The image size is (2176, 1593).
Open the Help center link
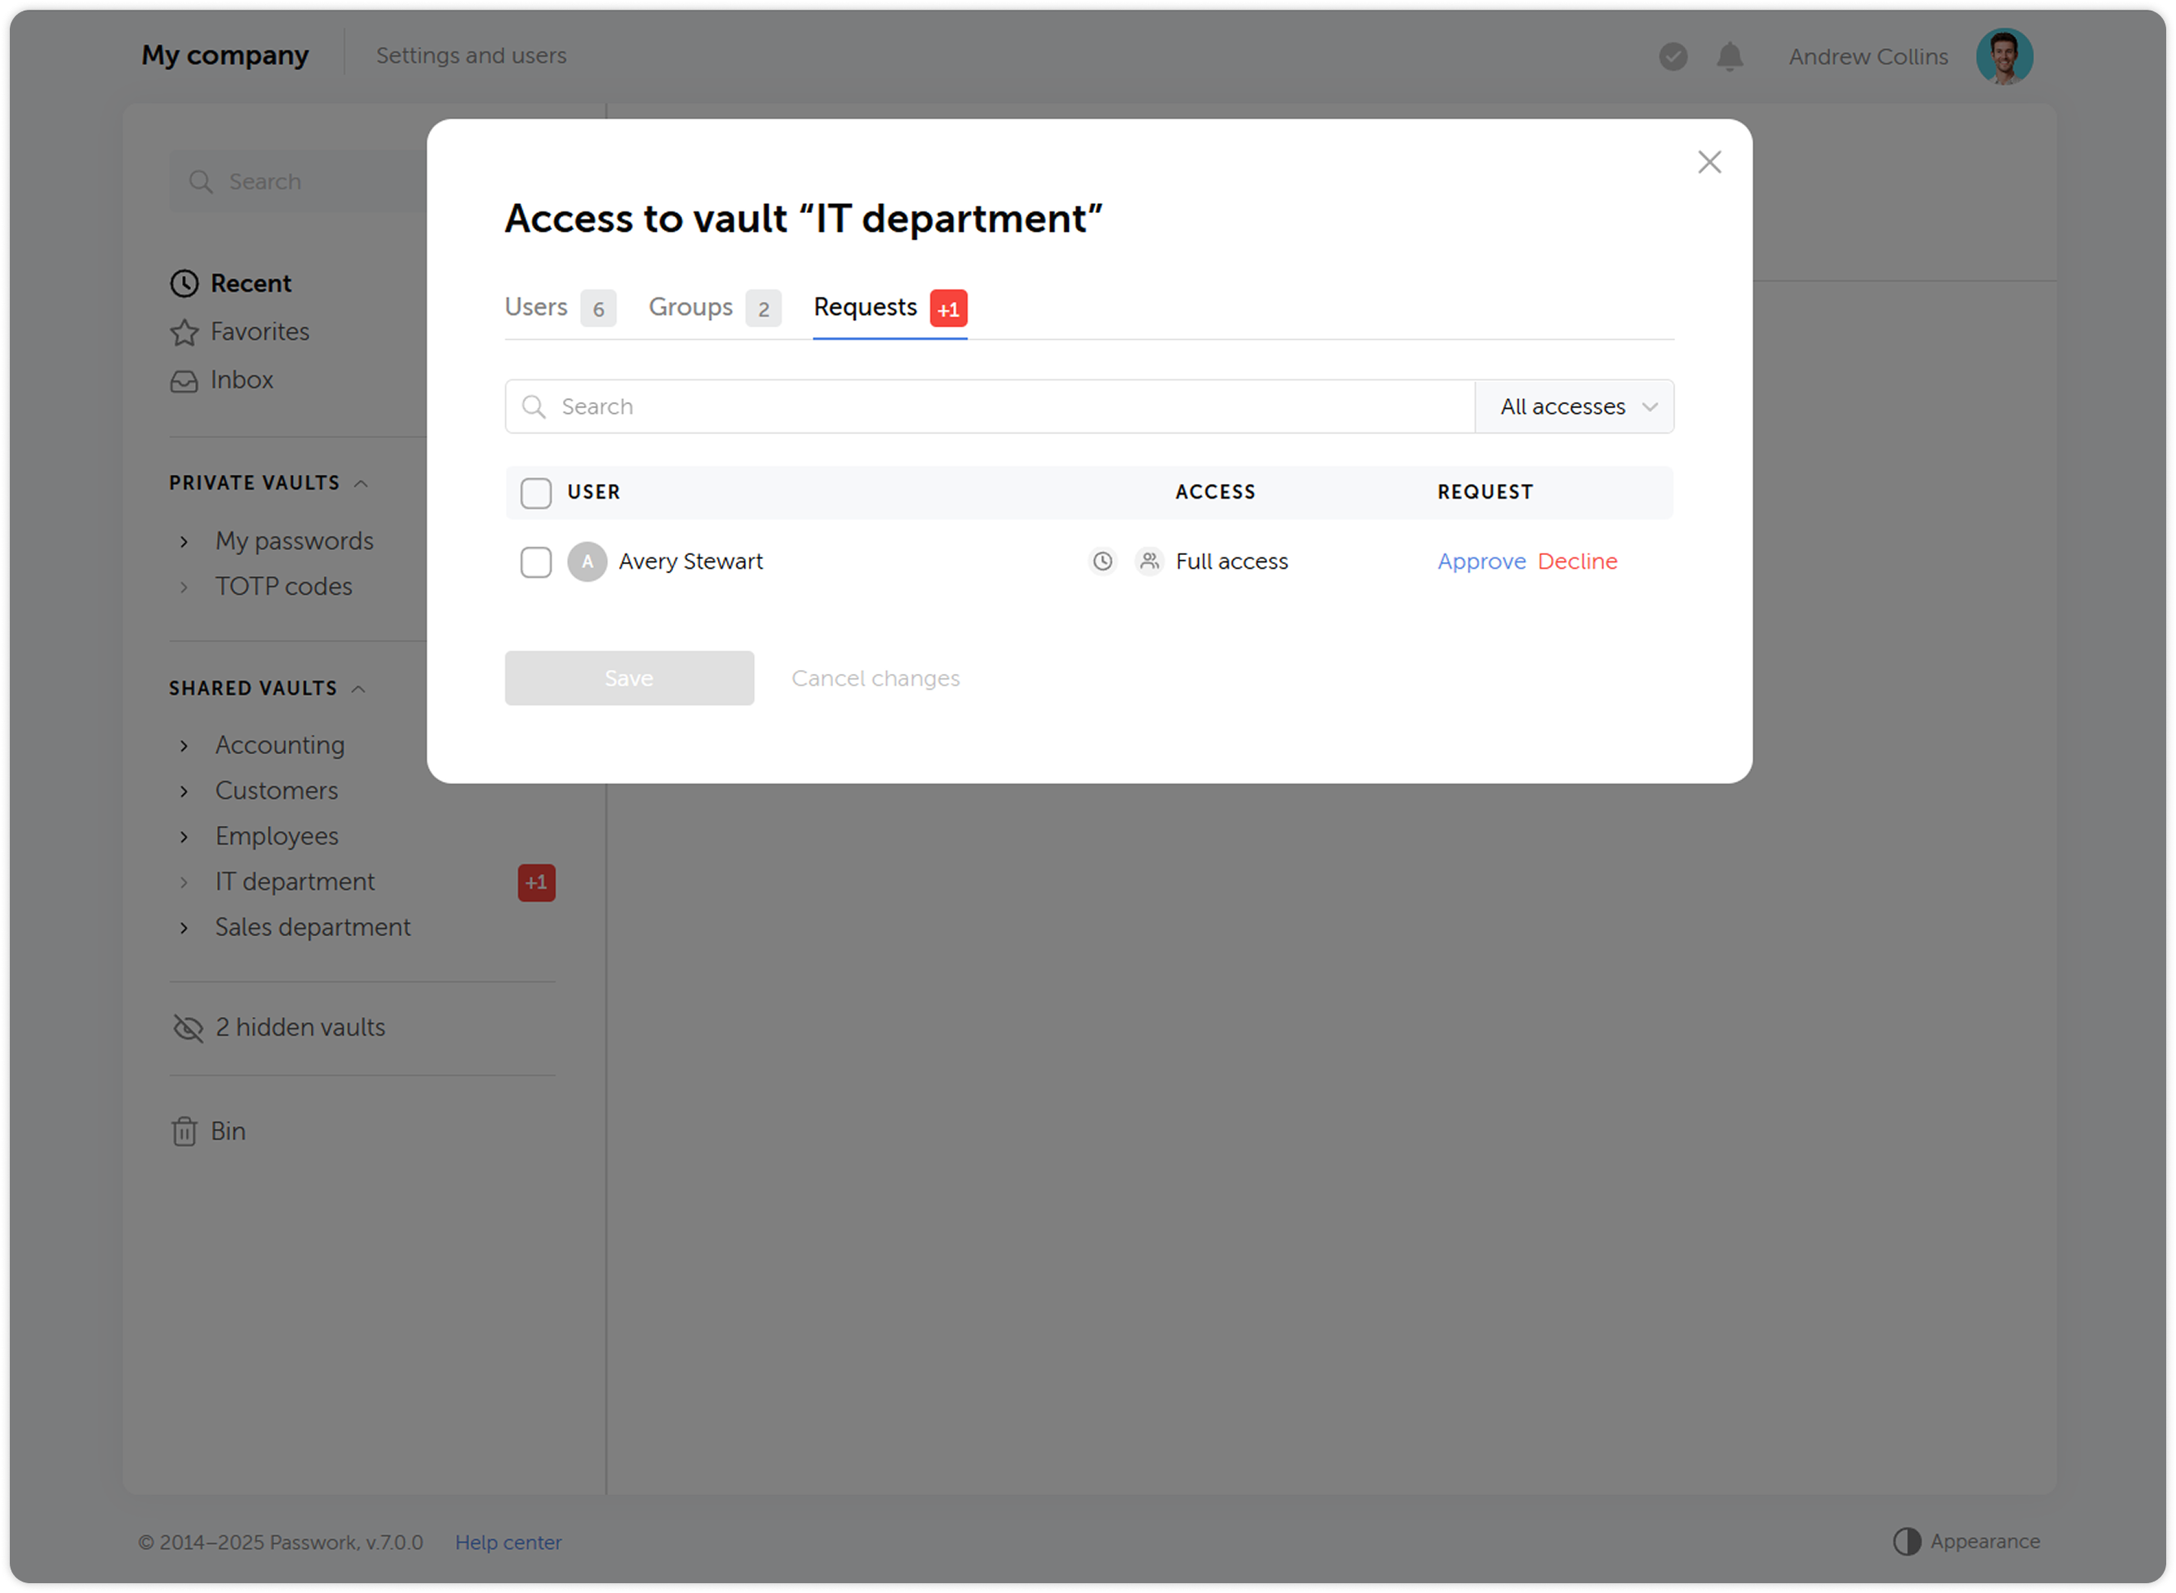click(509, 1542)
